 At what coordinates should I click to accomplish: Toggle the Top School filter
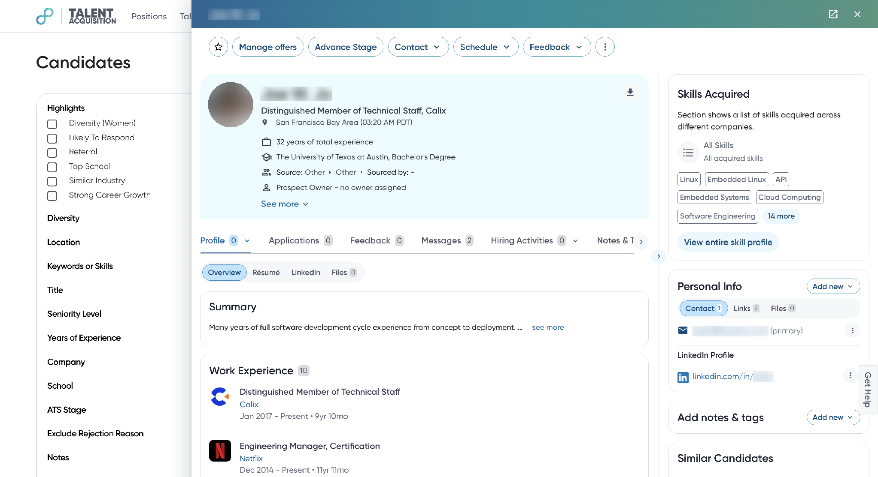click(52, 167)
